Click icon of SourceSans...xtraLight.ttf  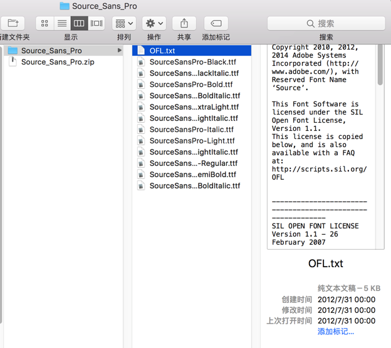[141, 107]
